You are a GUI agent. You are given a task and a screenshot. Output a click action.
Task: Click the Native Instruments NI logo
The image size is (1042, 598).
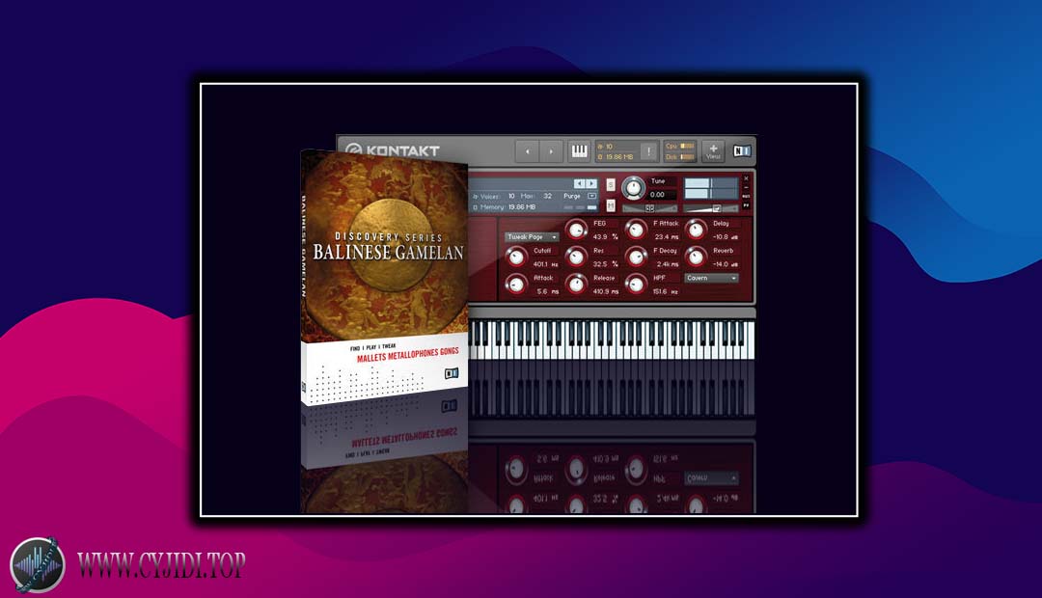[742, 150]
